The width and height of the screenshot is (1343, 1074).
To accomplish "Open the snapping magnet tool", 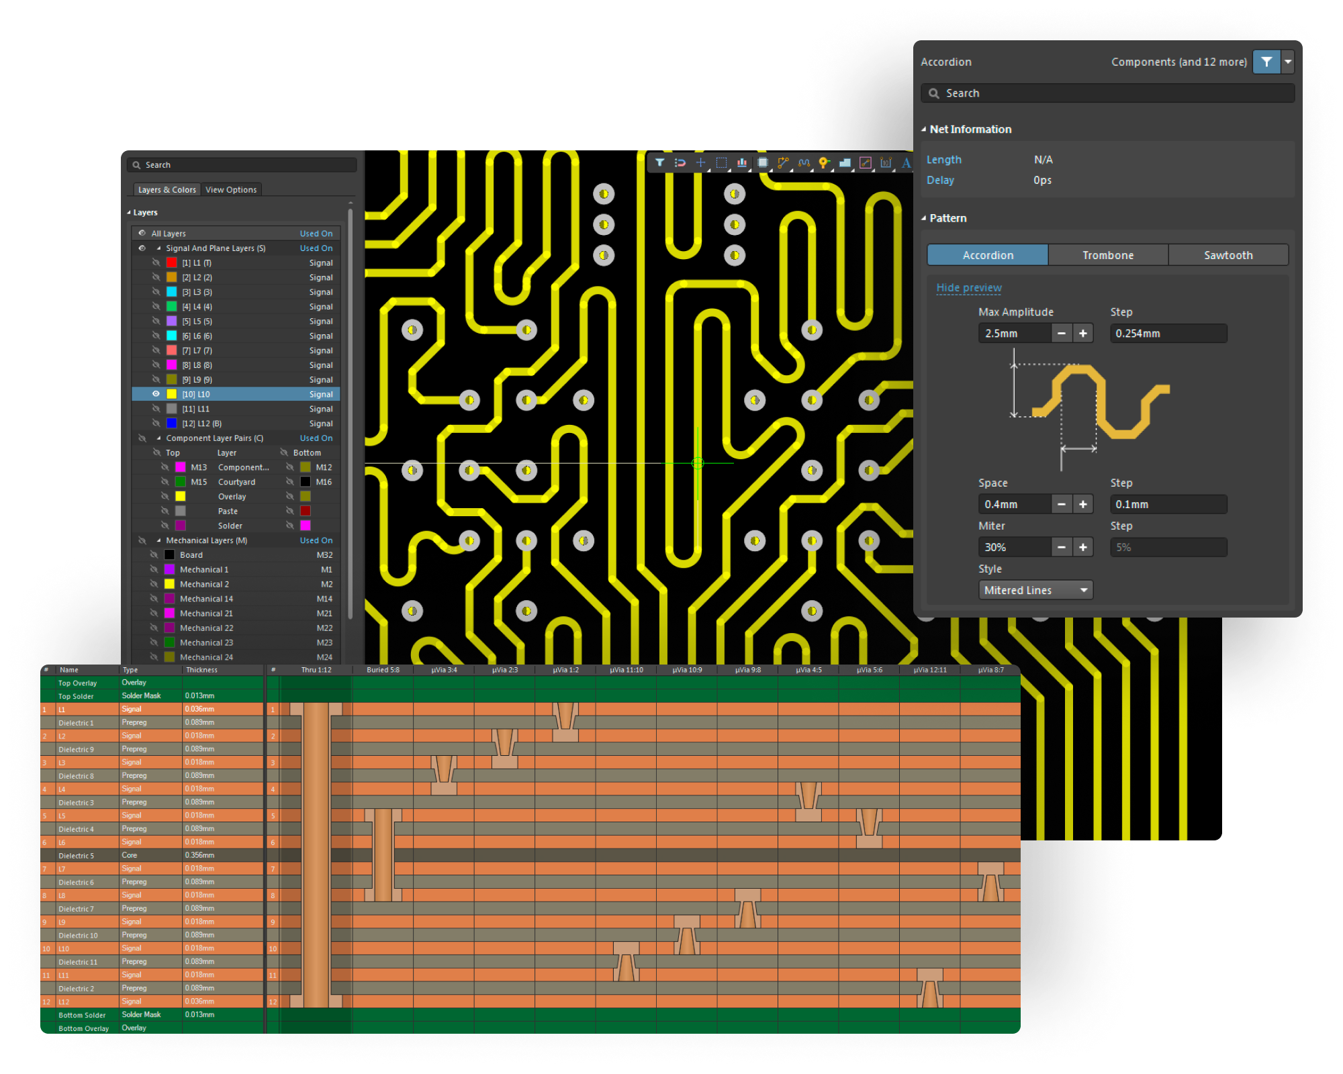I will 680,162.
